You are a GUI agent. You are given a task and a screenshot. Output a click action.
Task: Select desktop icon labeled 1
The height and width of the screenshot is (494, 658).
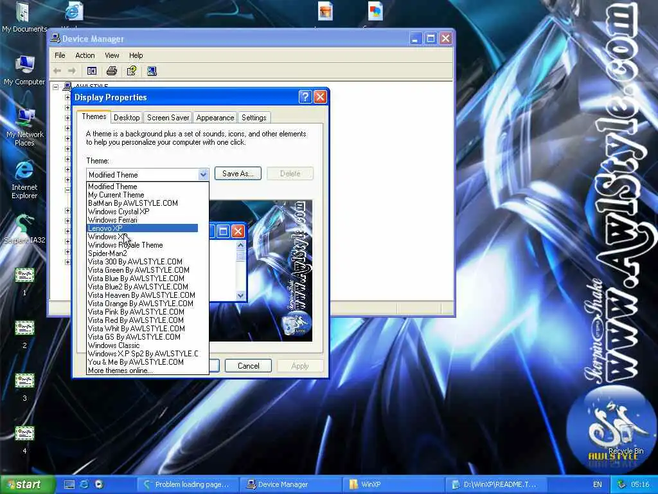24,282
